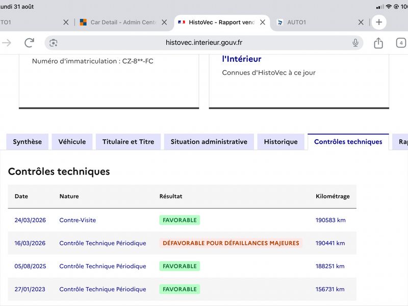The width and height of the screenshot is (408, 306).
Task: Select the Contrôles techniques tab
Action: (x=348, y=142)
